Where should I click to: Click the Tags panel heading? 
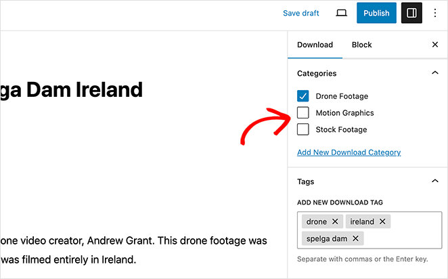pos(305,181)
